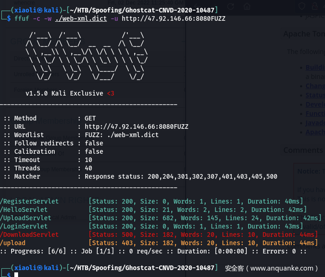
Task: Open the faint Chang… link on the right
Action: (x=315, y=86)
